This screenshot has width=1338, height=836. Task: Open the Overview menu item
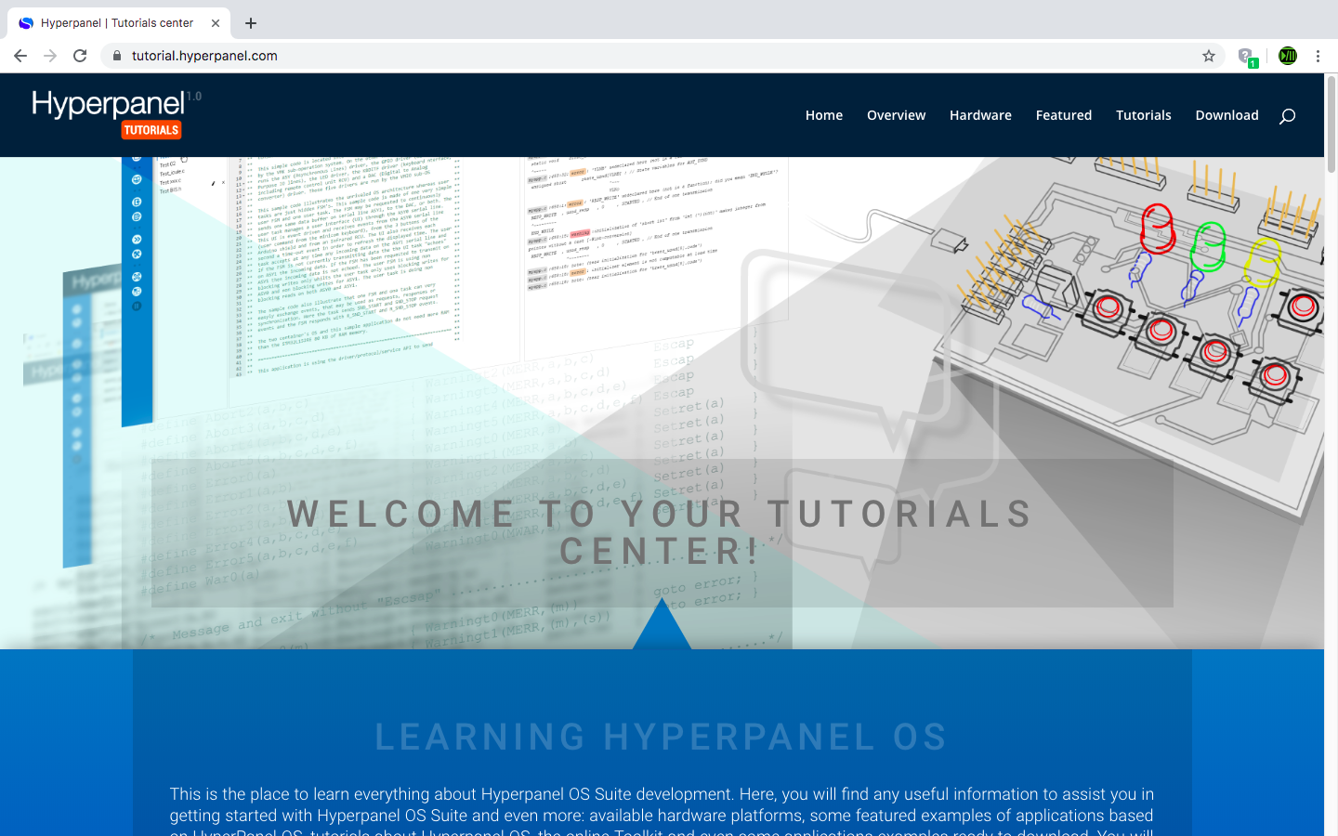(896, 115)
